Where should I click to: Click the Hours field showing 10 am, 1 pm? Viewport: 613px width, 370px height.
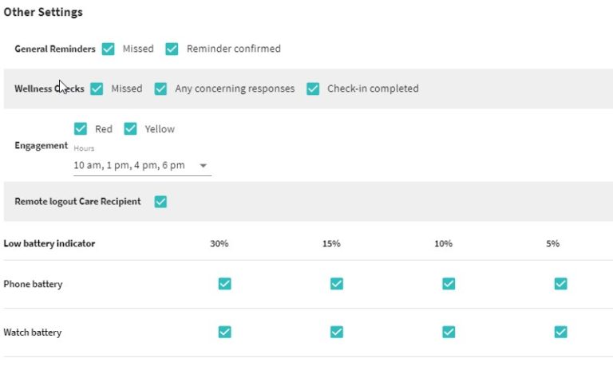(x=142, y=166)
